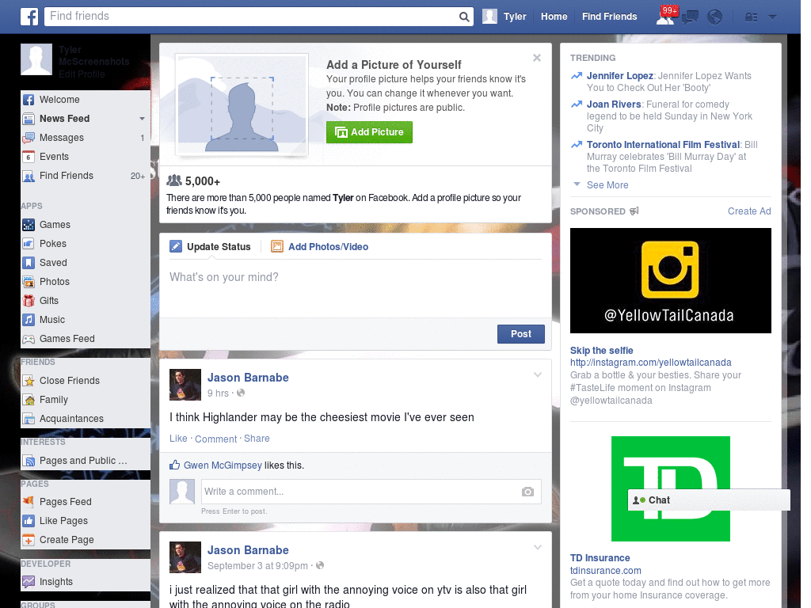Click the Pages Feed icon
The height and width of the screenshot is (608, 811).
[x=29, y=501]
